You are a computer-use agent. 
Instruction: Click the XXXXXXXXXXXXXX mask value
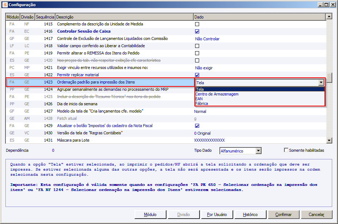[209, 140]
